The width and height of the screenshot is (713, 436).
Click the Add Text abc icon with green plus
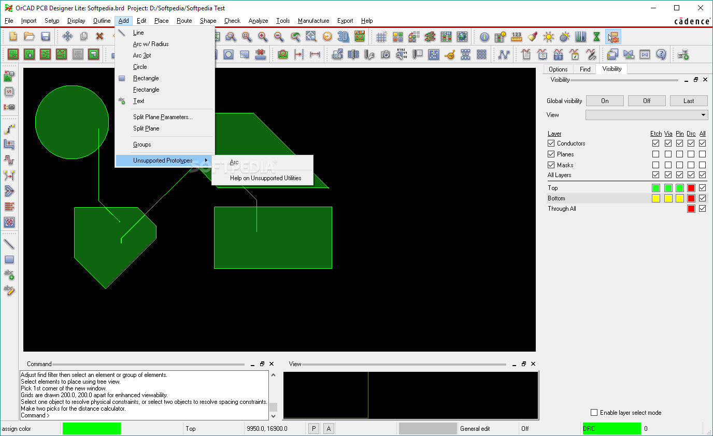[9, 274]
